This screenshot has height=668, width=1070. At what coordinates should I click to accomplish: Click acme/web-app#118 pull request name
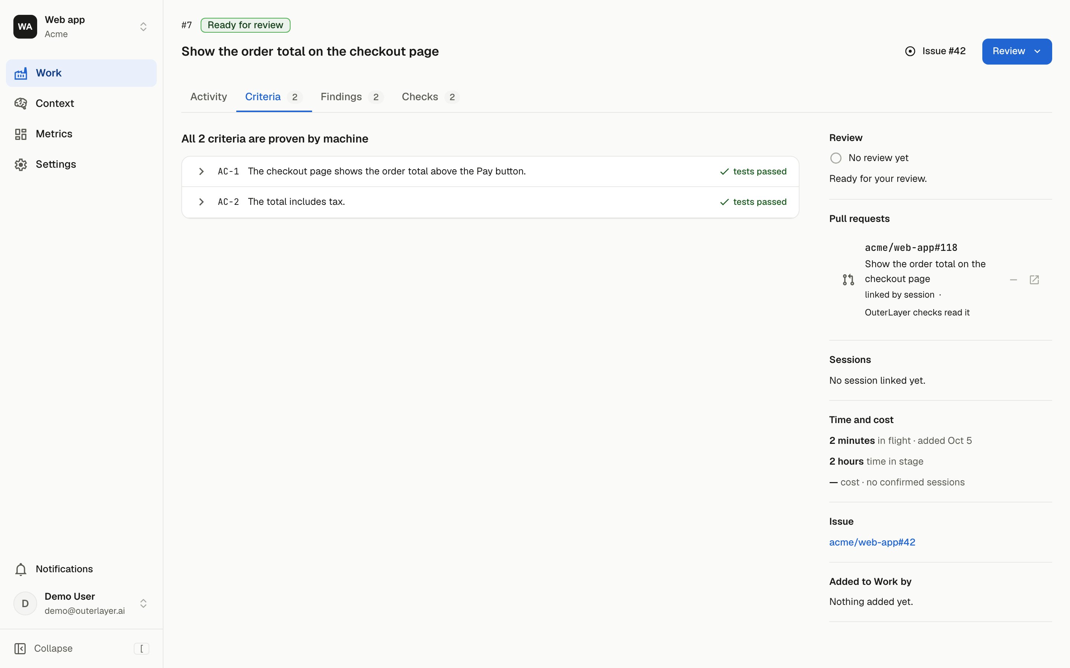tap(911, 248)
